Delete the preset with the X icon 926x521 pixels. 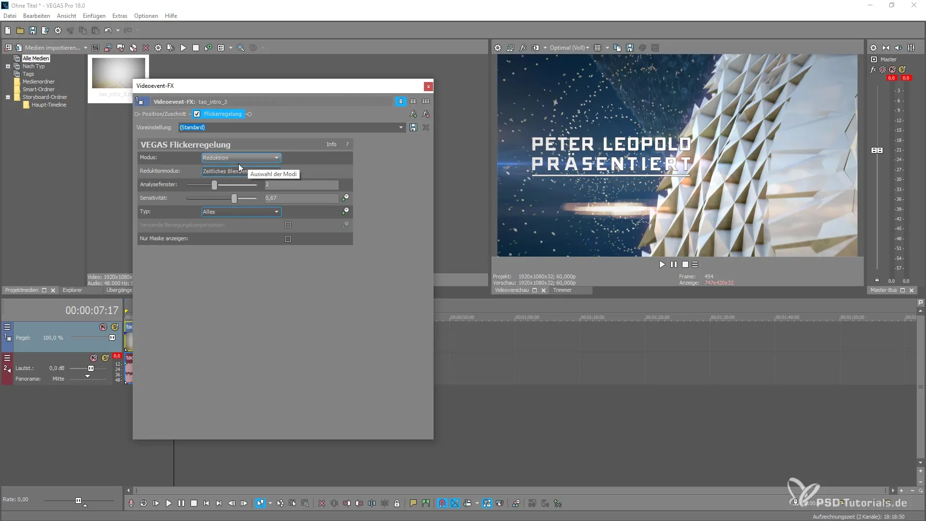(x=426, y=127)
